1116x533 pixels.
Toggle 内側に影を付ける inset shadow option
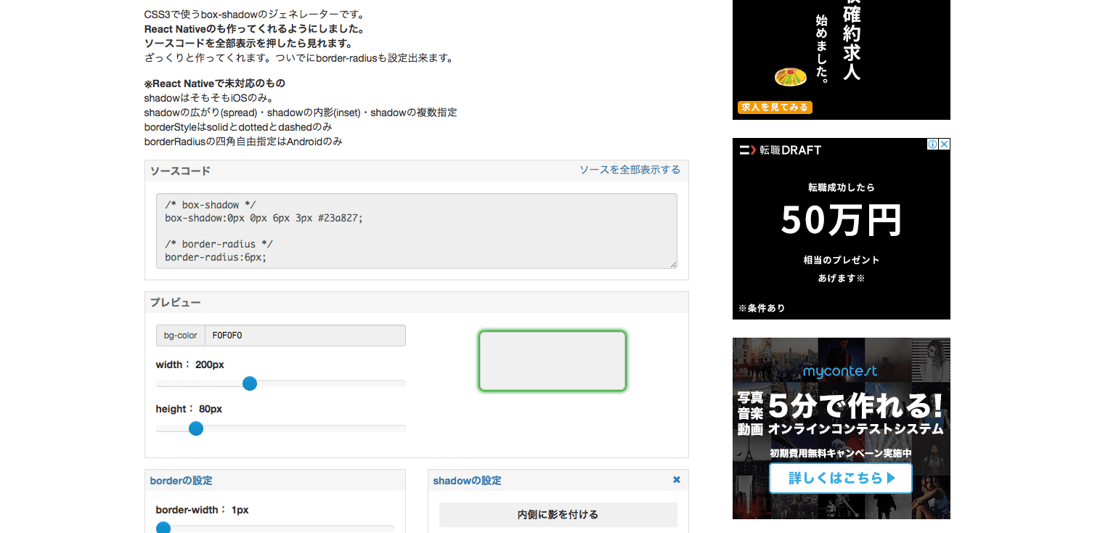pos(558,515)
